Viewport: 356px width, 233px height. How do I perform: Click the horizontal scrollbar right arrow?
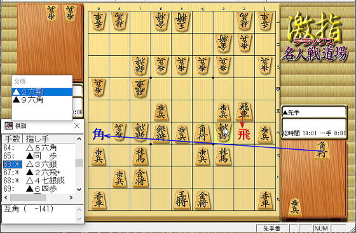[71, 197]
